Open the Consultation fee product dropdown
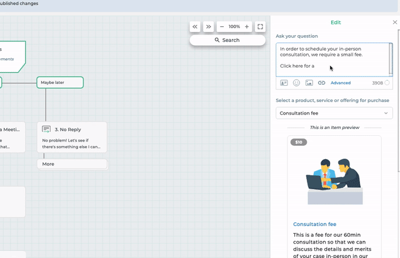The height and width of the screenshot is (258, 400). click(334, 113)
